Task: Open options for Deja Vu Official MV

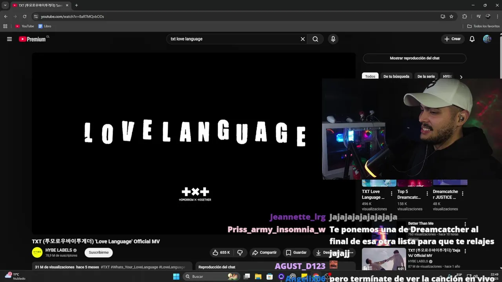Action: (x=465, y=251)
